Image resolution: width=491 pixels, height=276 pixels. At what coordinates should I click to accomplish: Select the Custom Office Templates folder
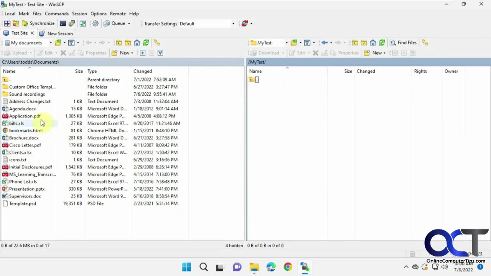click(32, 87)
